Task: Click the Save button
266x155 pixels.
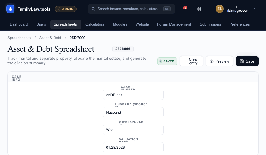Action: [247, 61]
